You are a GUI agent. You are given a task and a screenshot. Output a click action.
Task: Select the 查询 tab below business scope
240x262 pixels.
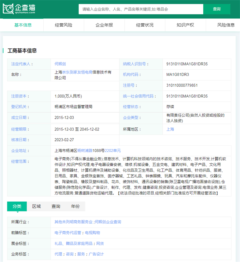coord(56,206)
